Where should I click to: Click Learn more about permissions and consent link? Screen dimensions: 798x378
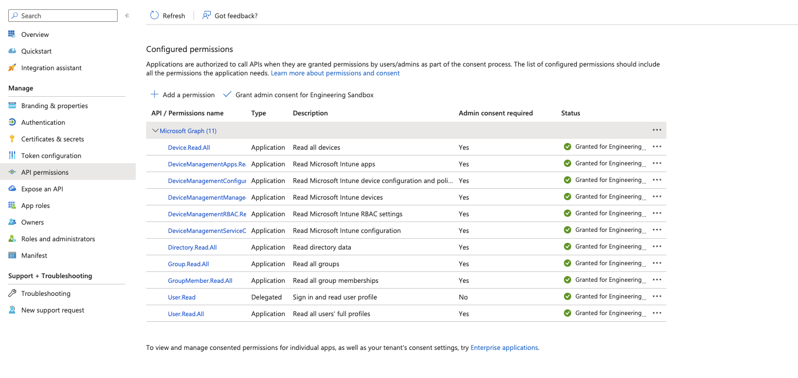coord(335,73)
